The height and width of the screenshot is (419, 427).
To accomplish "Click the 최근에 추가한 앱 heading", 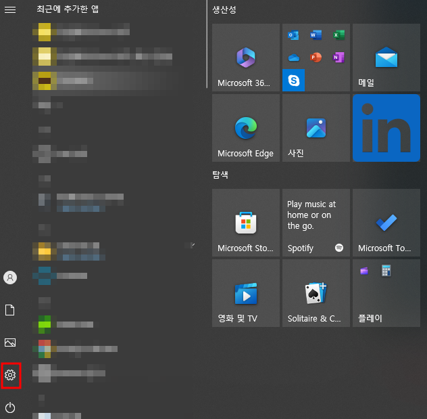I will click(68, 9).
